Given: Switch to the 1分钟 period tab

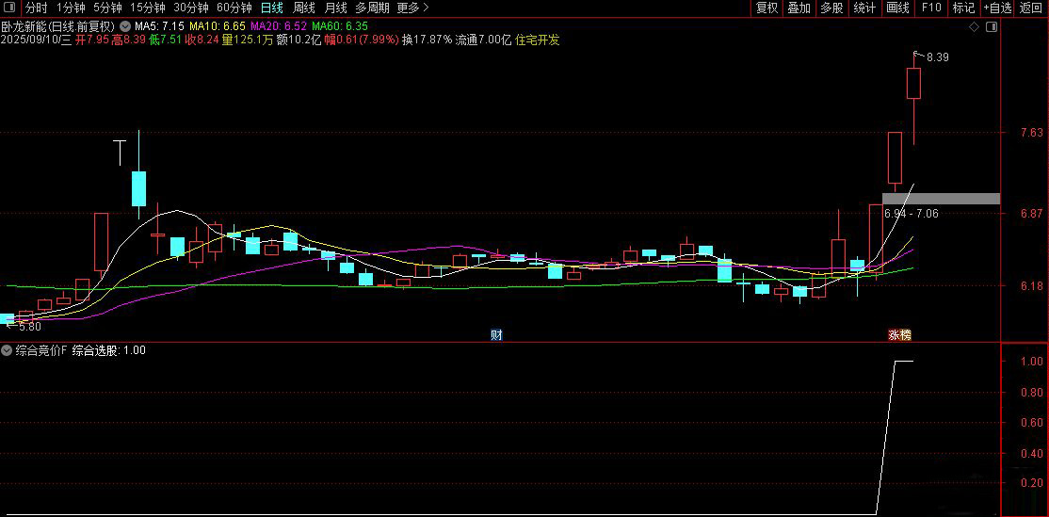Looking at the screenshot, I should click(71, 8).
